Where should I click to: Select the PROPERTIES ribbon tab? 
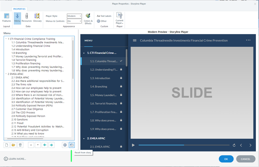click(x=19, y=9)
